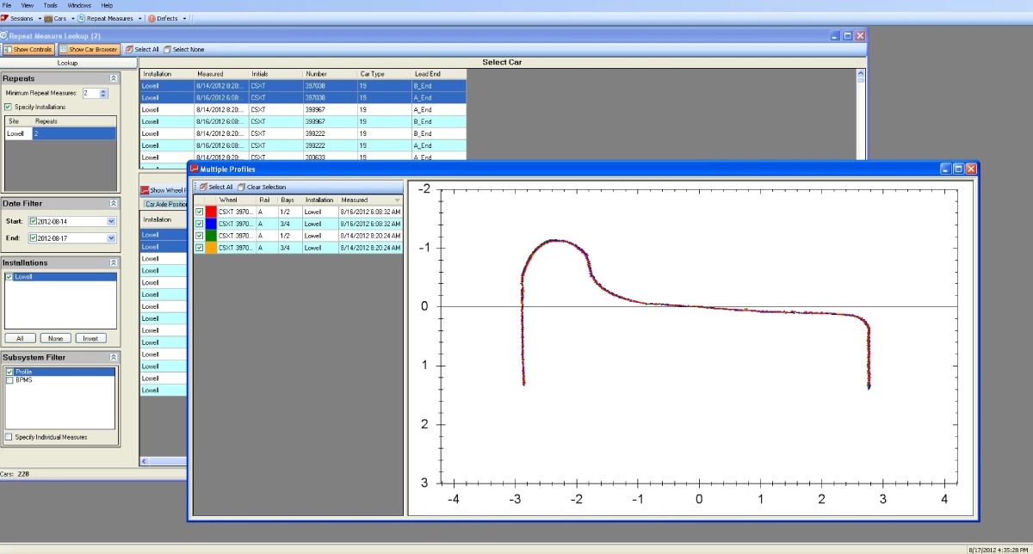1033x554 pixels.
Task: Open the Defects dropdown arrow
Action: (184, 18)
